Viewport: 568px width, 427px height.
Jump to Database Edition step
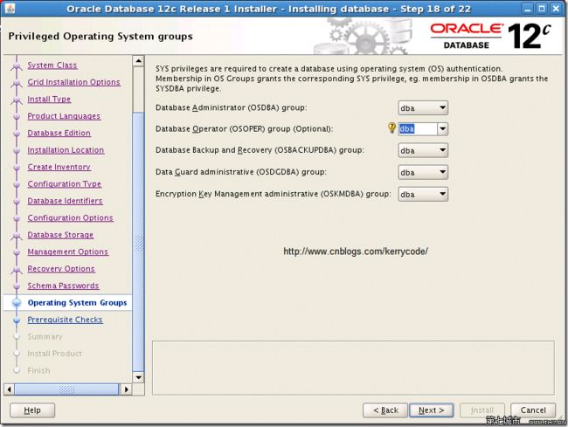click(x=59, y=134)
